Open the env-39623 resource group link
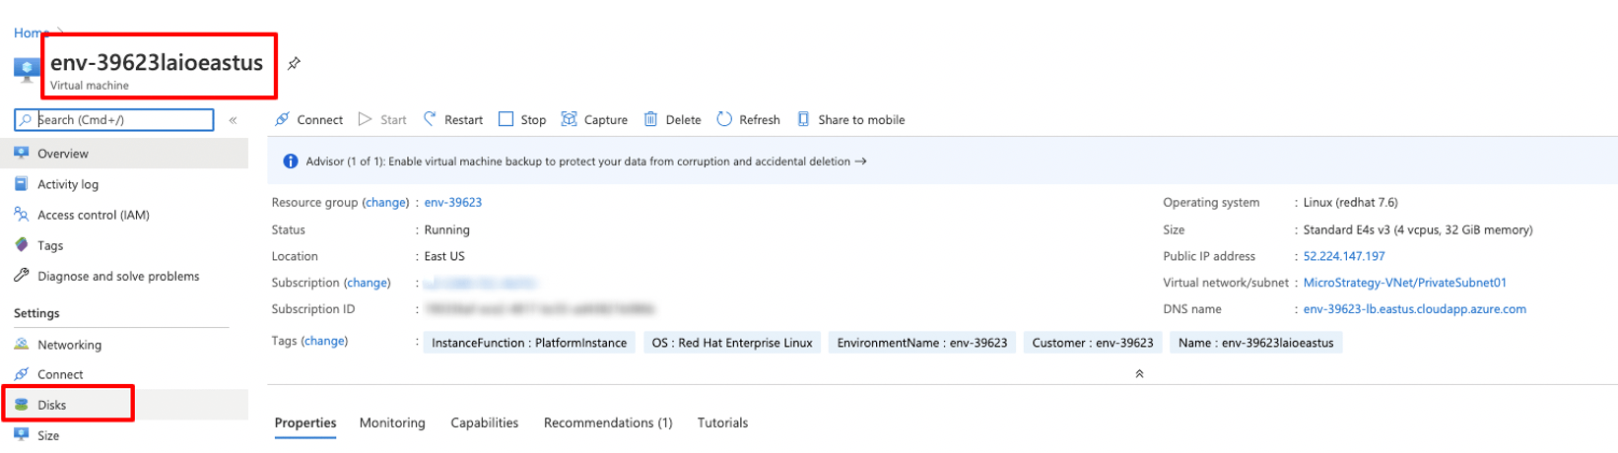Screen dimensions: 1618x453 coord(452,203)
